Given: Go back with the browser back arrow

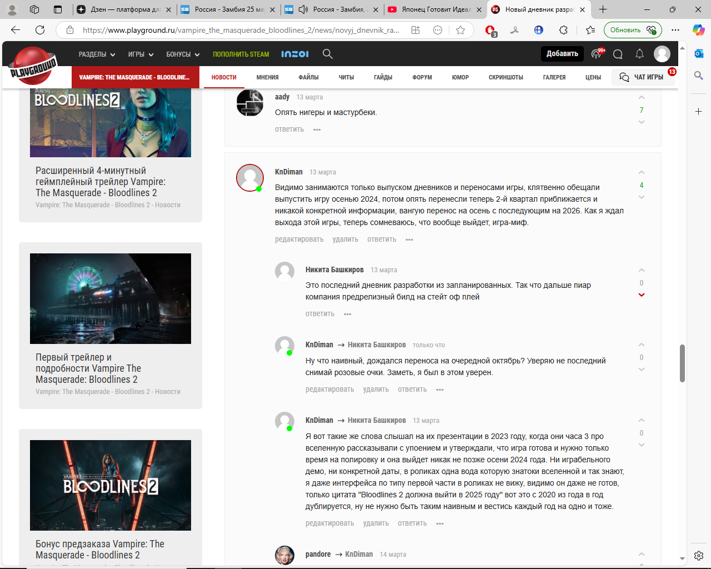Looking at the screenshot, I should [x=16, y=30].
